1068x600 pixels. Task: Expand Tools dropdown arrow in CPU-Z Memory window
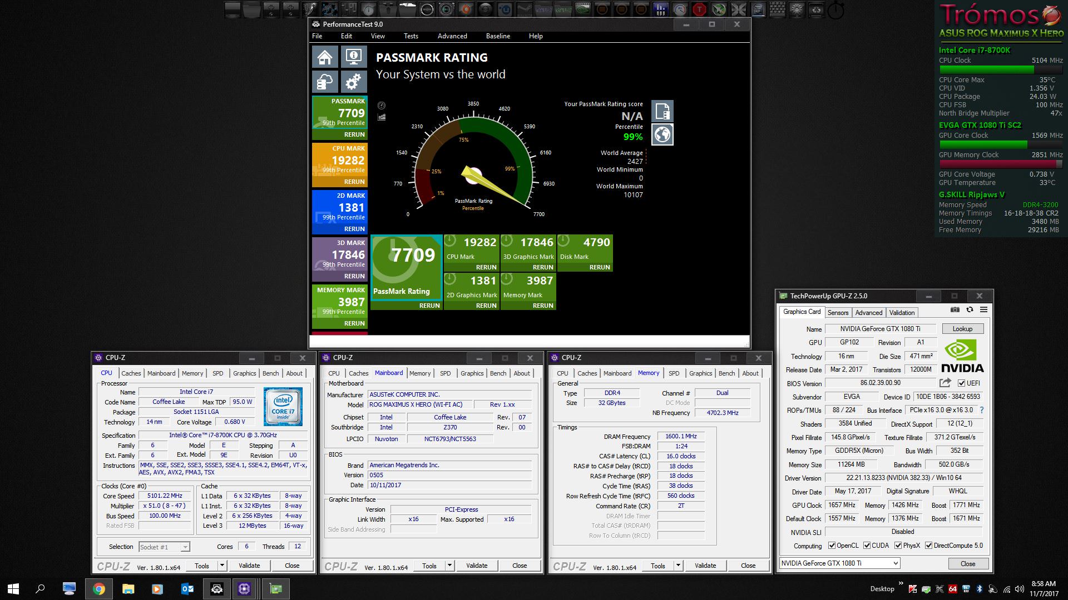coord(678,566)
